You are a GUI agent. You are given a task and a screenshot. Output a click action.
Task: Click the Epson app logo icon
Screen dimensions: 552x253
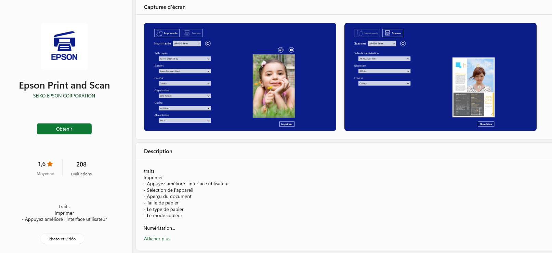click(x=64, y=46)
